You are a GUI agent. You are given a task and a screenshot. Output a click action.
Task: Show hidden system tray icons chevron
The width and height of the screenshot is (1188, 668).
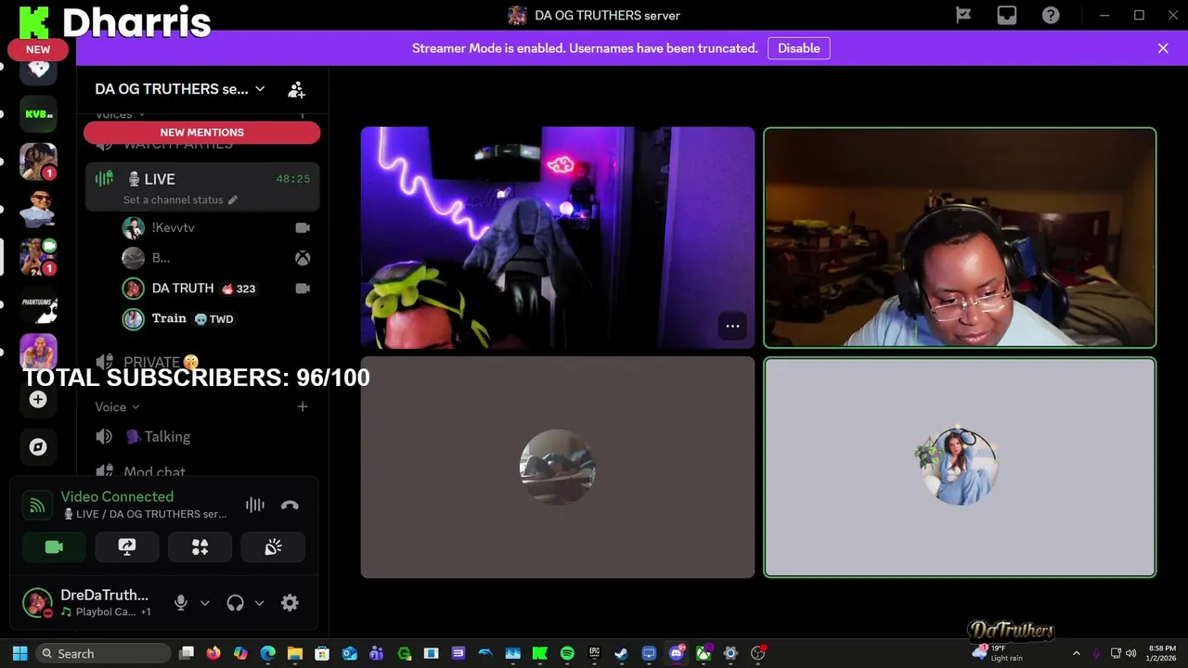(x=1076, y=653)
